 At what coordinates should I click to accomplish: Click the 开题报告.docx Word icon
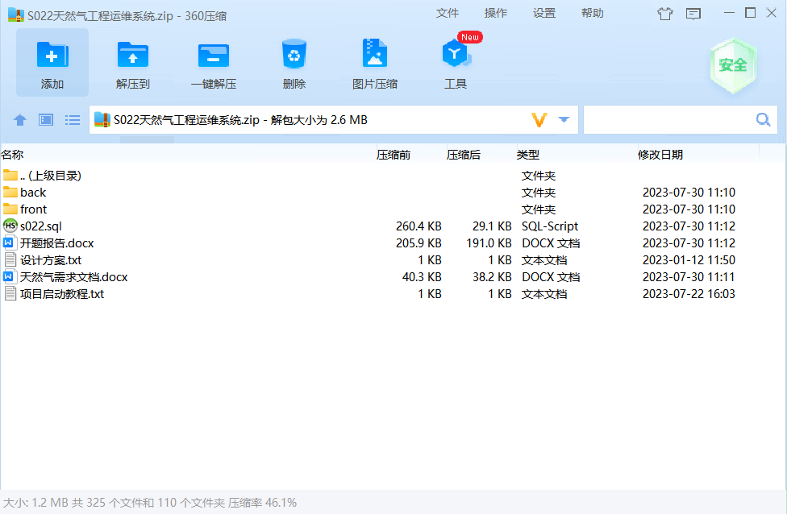point(10,243)
